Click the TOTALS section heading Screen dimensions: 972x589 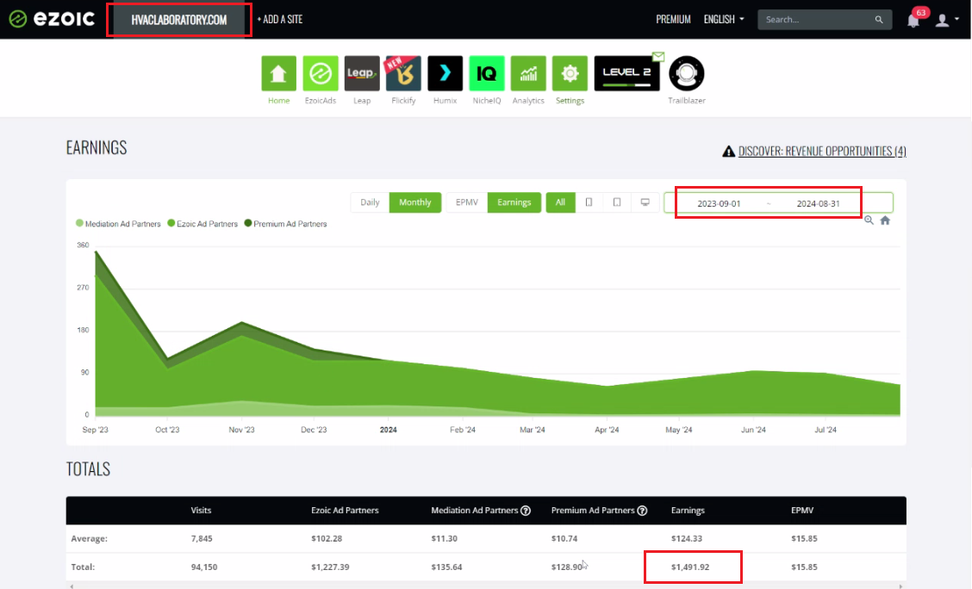(88, 468)
